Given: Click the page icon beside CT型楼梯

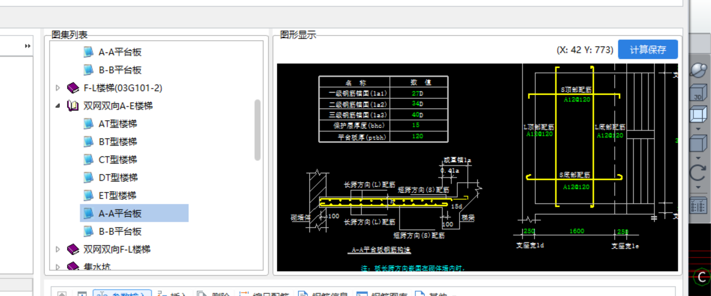Looking at the screenshot, I should coord(88,160).
